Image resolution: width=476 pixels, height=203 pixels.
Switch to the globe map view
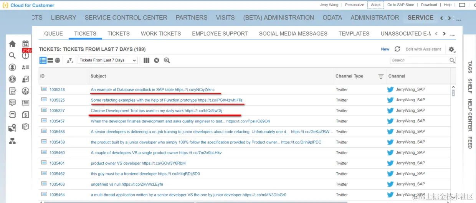click(58, 60)
